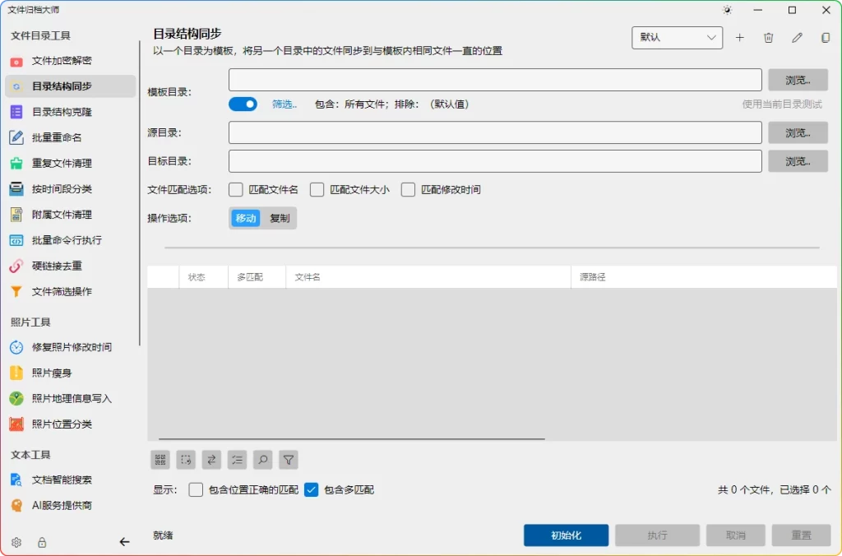Open the 文件加密解密 tool
842x556 pixels.
[62, 61]
